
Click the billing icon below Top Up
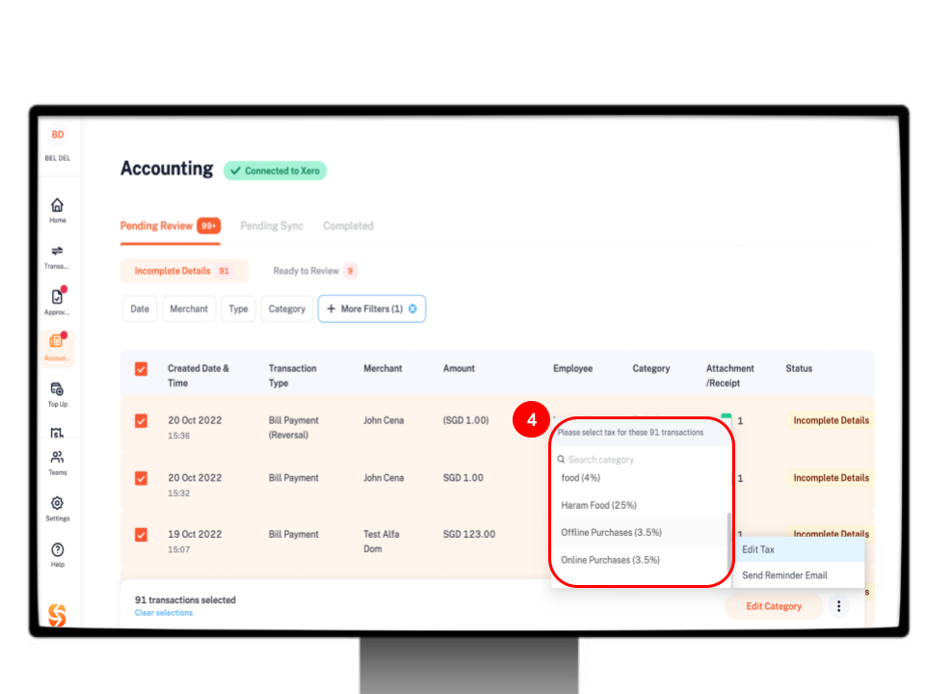point(57,433)
